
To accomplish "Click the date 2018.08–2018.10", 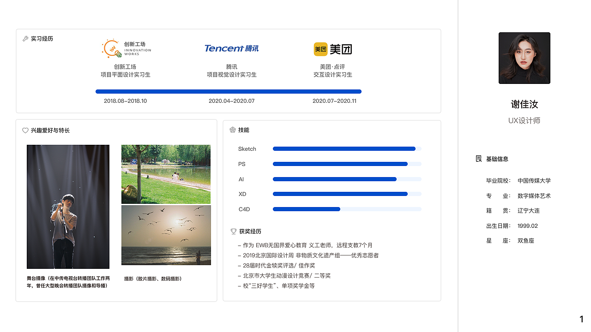I will pos(126,101).
